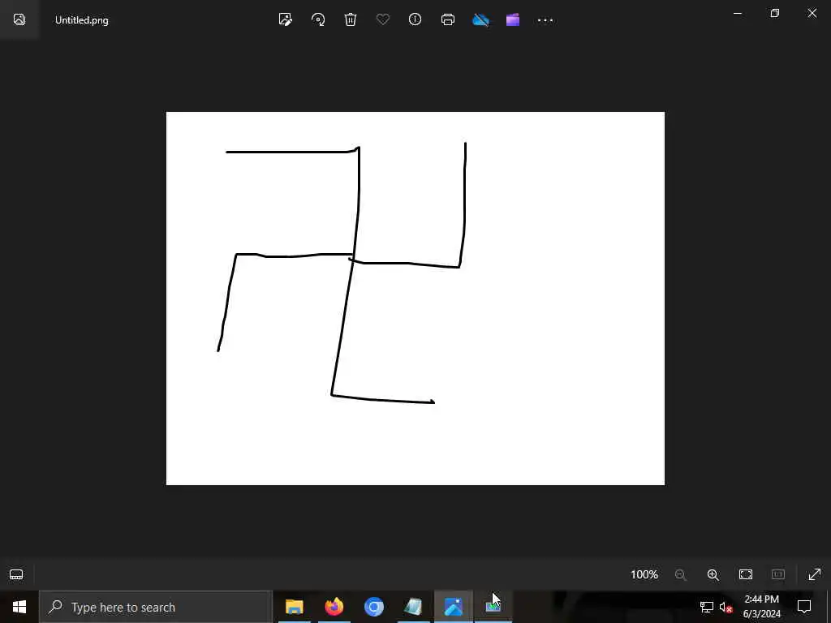The height and width of the screenshot is (623, 831).
Task: Toggle the filmstrip view icon at bottom-left
Action: (x=16, y=574)
